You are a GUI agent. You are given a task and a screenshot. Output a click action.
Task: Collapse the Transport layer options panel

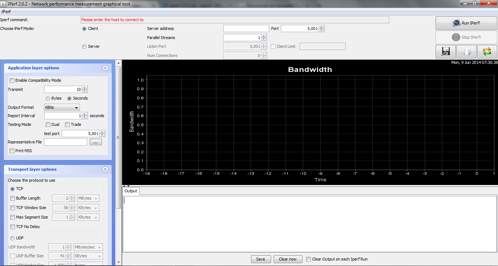[105, 169]
